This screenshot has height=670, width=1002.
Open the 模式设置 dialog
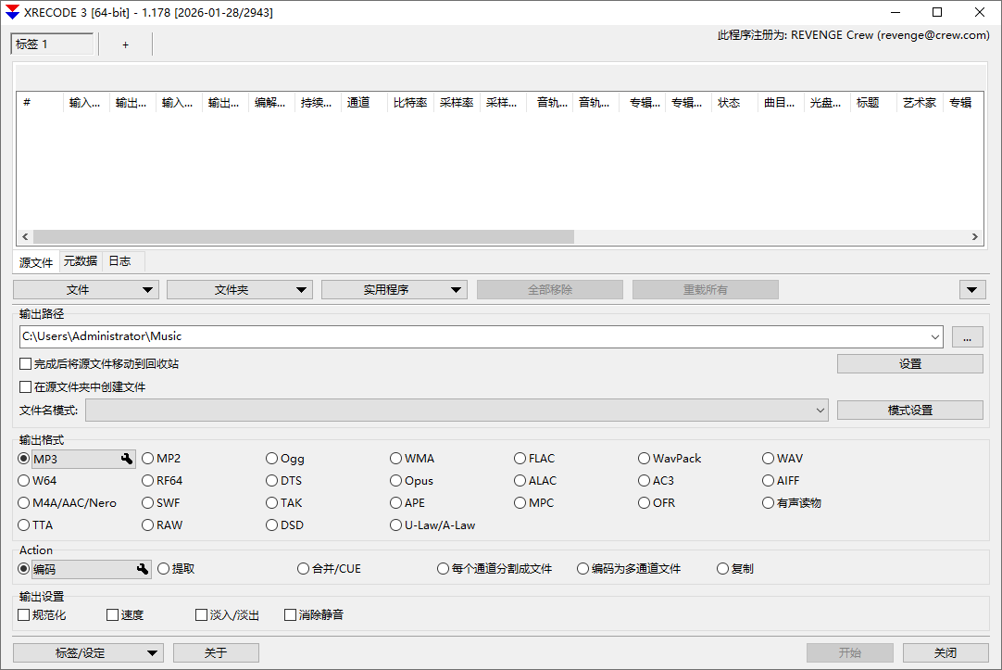[x=909, y=410]
